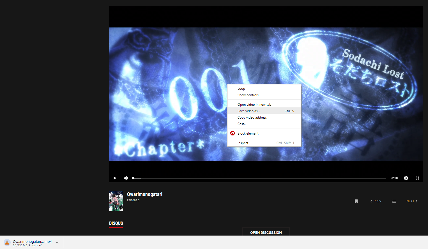Screen dimensions: 428x249
Task: Mute the video volume speaker icon
Action: point(126,178)
